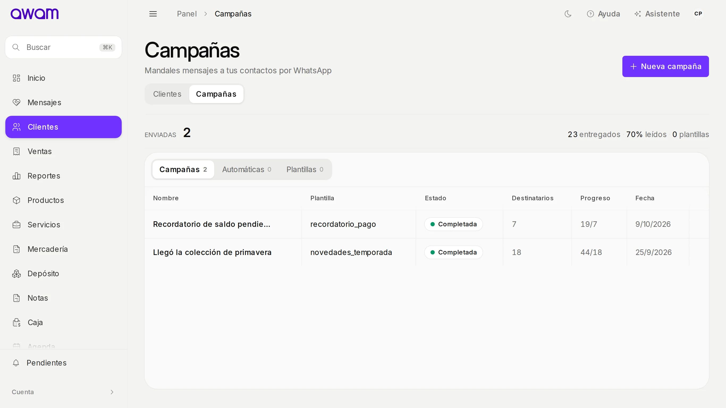
Task: Click the 44/18 progress value
Action: pyautogui.click(x=591, y=252)
